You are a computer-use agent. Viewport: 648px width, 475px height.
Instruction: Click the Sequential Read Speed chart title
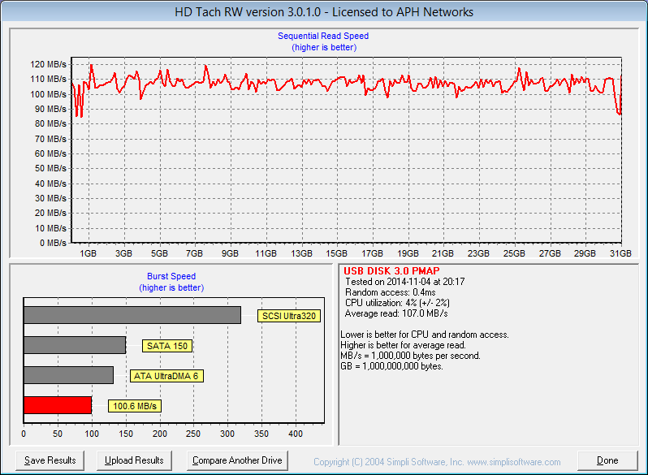pos(323,36)
